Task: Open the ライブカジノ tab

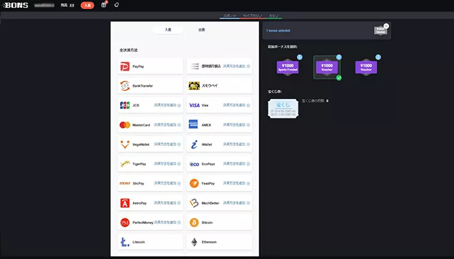Action: (x=252, y=16)
